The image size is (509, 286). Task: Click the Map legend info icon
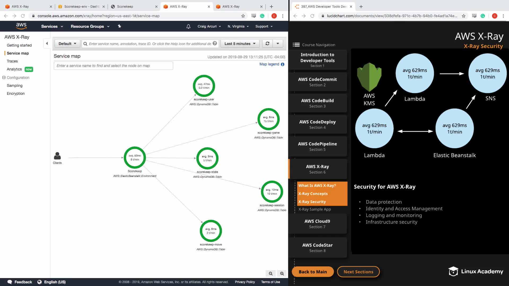(x=283, y=64)
